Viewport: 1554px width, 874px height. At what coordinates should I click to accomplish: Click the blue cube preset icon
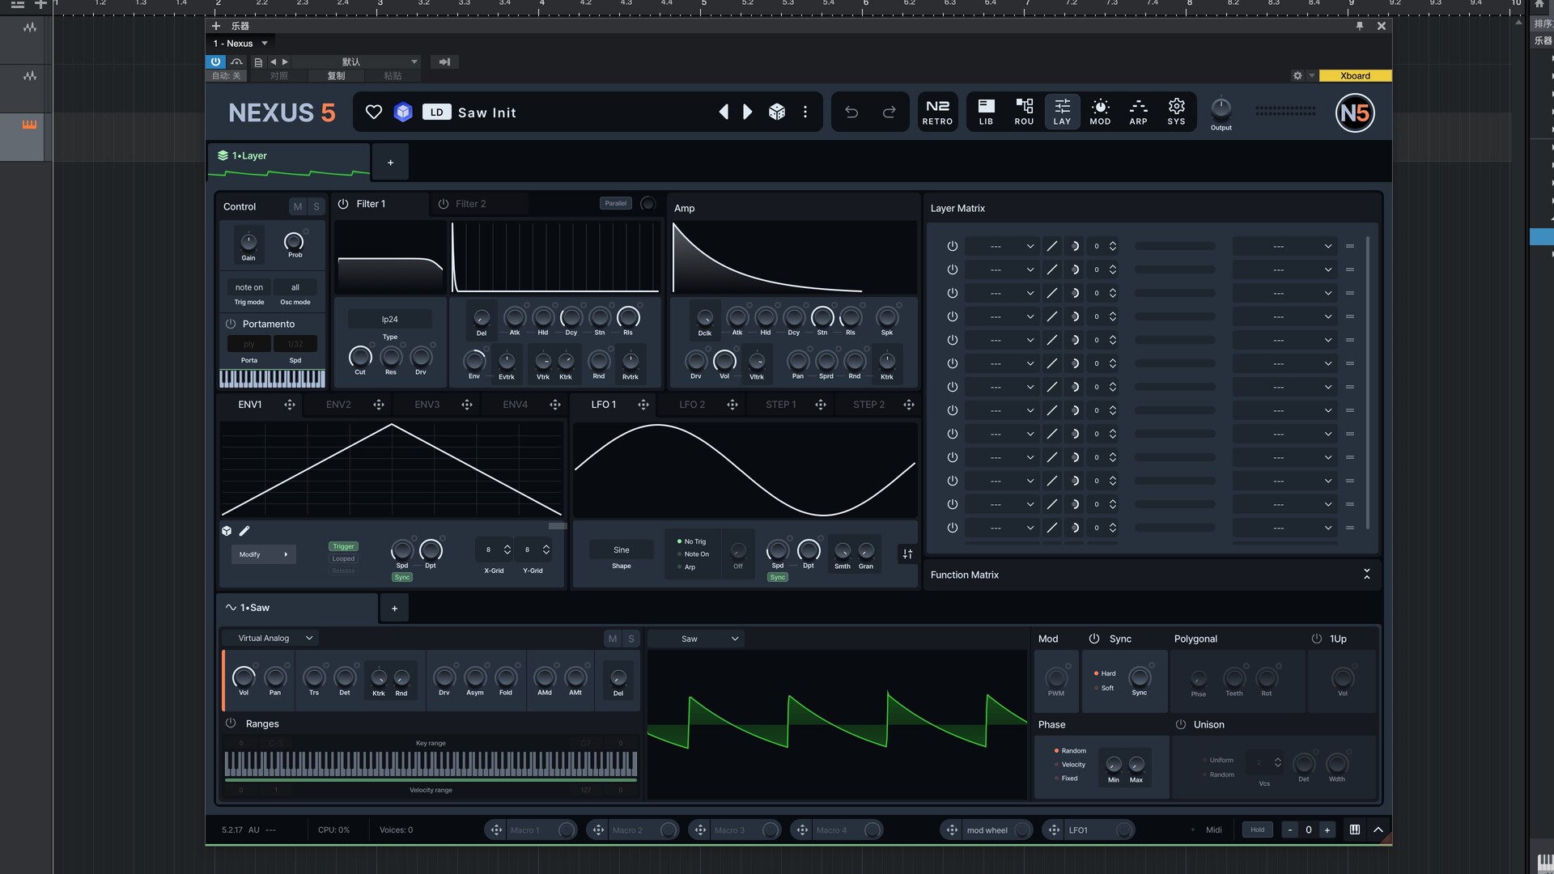click(x=403, y=112)
